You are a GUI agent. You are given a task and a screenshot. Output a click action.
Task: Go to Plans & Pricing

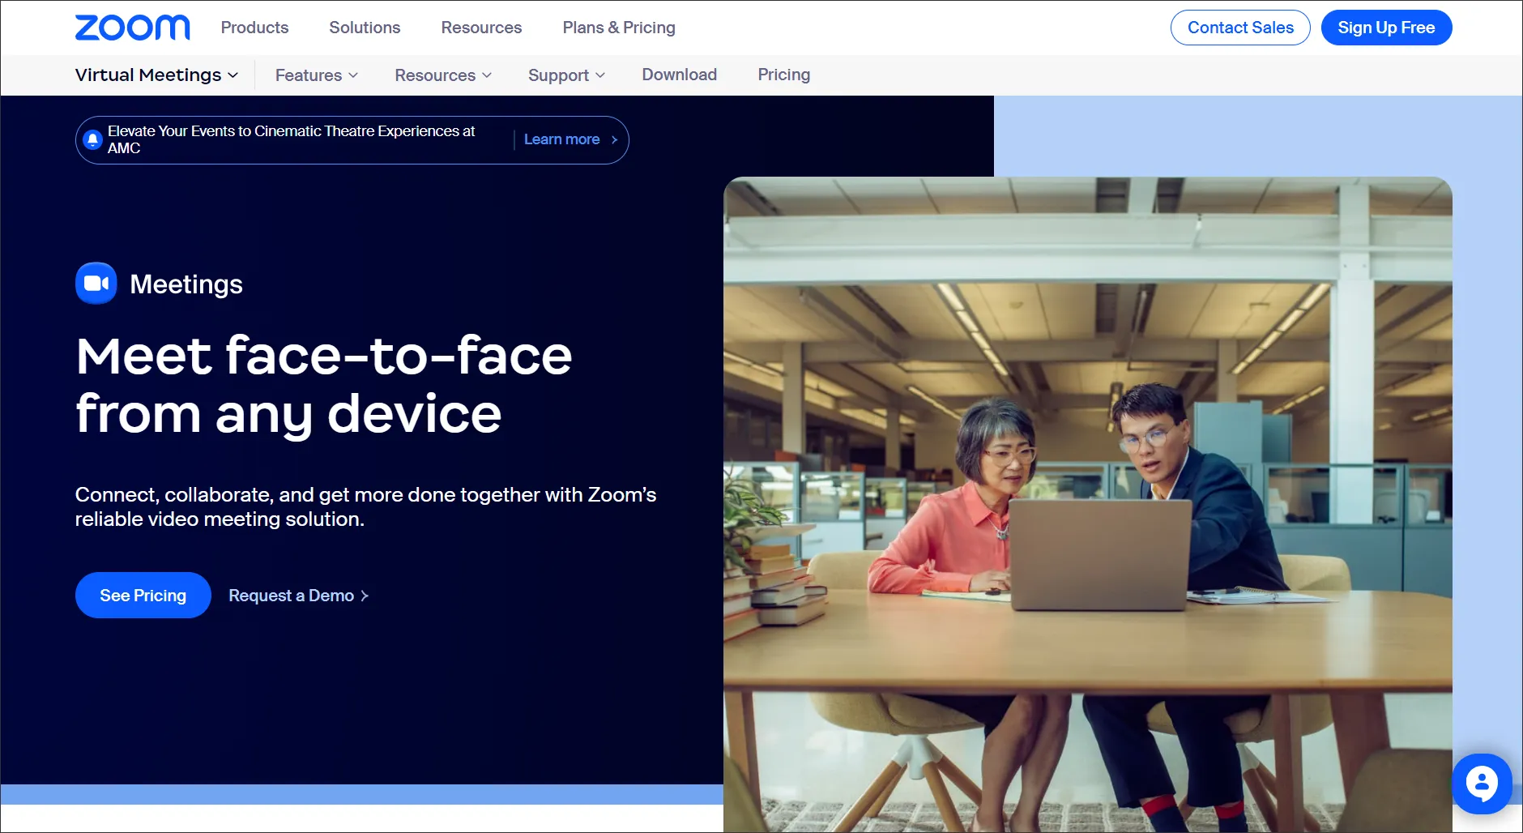619,28
